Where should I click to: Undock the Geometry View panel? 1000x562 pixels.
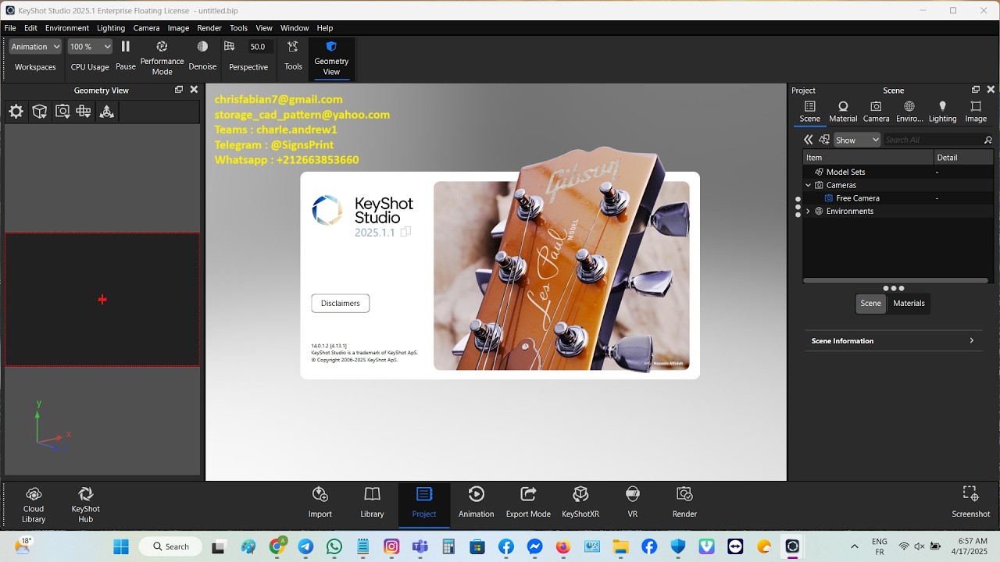(179, 90)
